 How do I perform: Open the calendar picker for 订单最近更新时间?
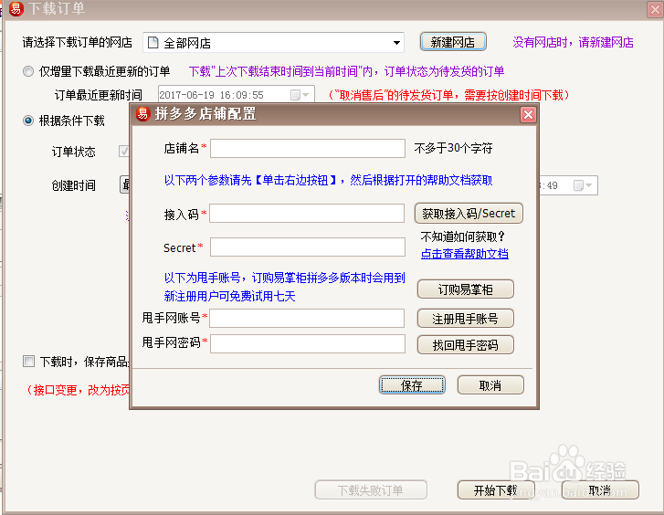(x=300, y=95)
